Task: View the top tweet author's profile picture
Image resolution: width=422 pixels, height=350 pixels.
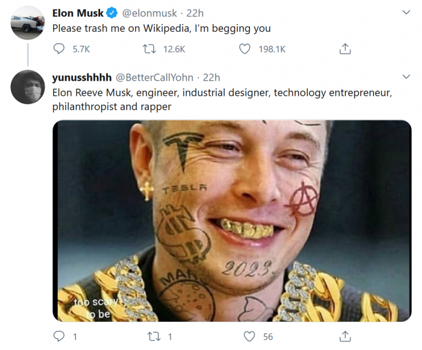Action: (28, 23)
